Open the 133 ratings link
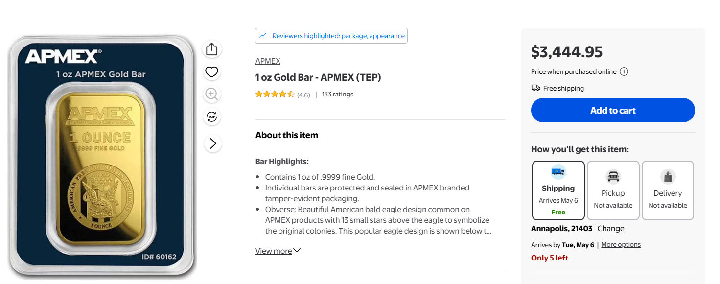Screen dimensions: 720x284 coord(337,94)
